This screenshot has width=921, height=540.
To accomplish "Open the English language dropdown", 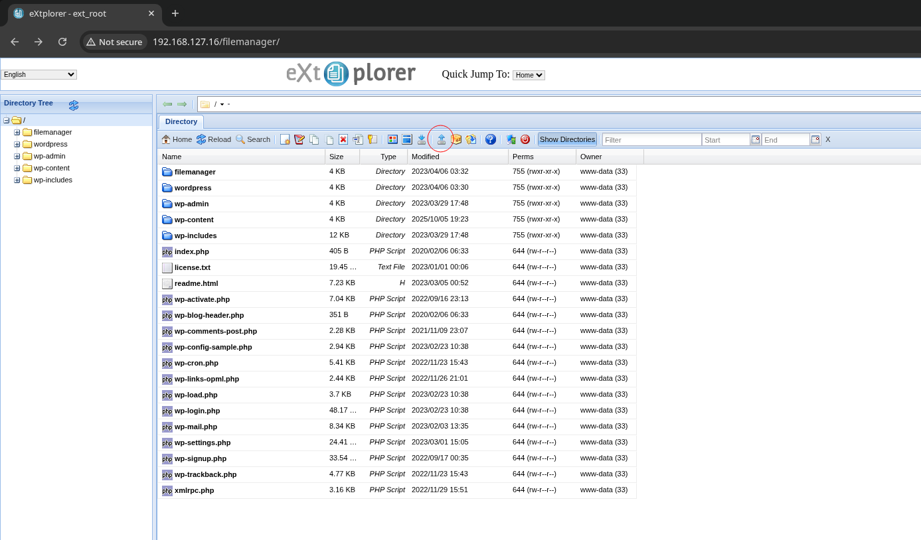I will click(x=39, y=75).
